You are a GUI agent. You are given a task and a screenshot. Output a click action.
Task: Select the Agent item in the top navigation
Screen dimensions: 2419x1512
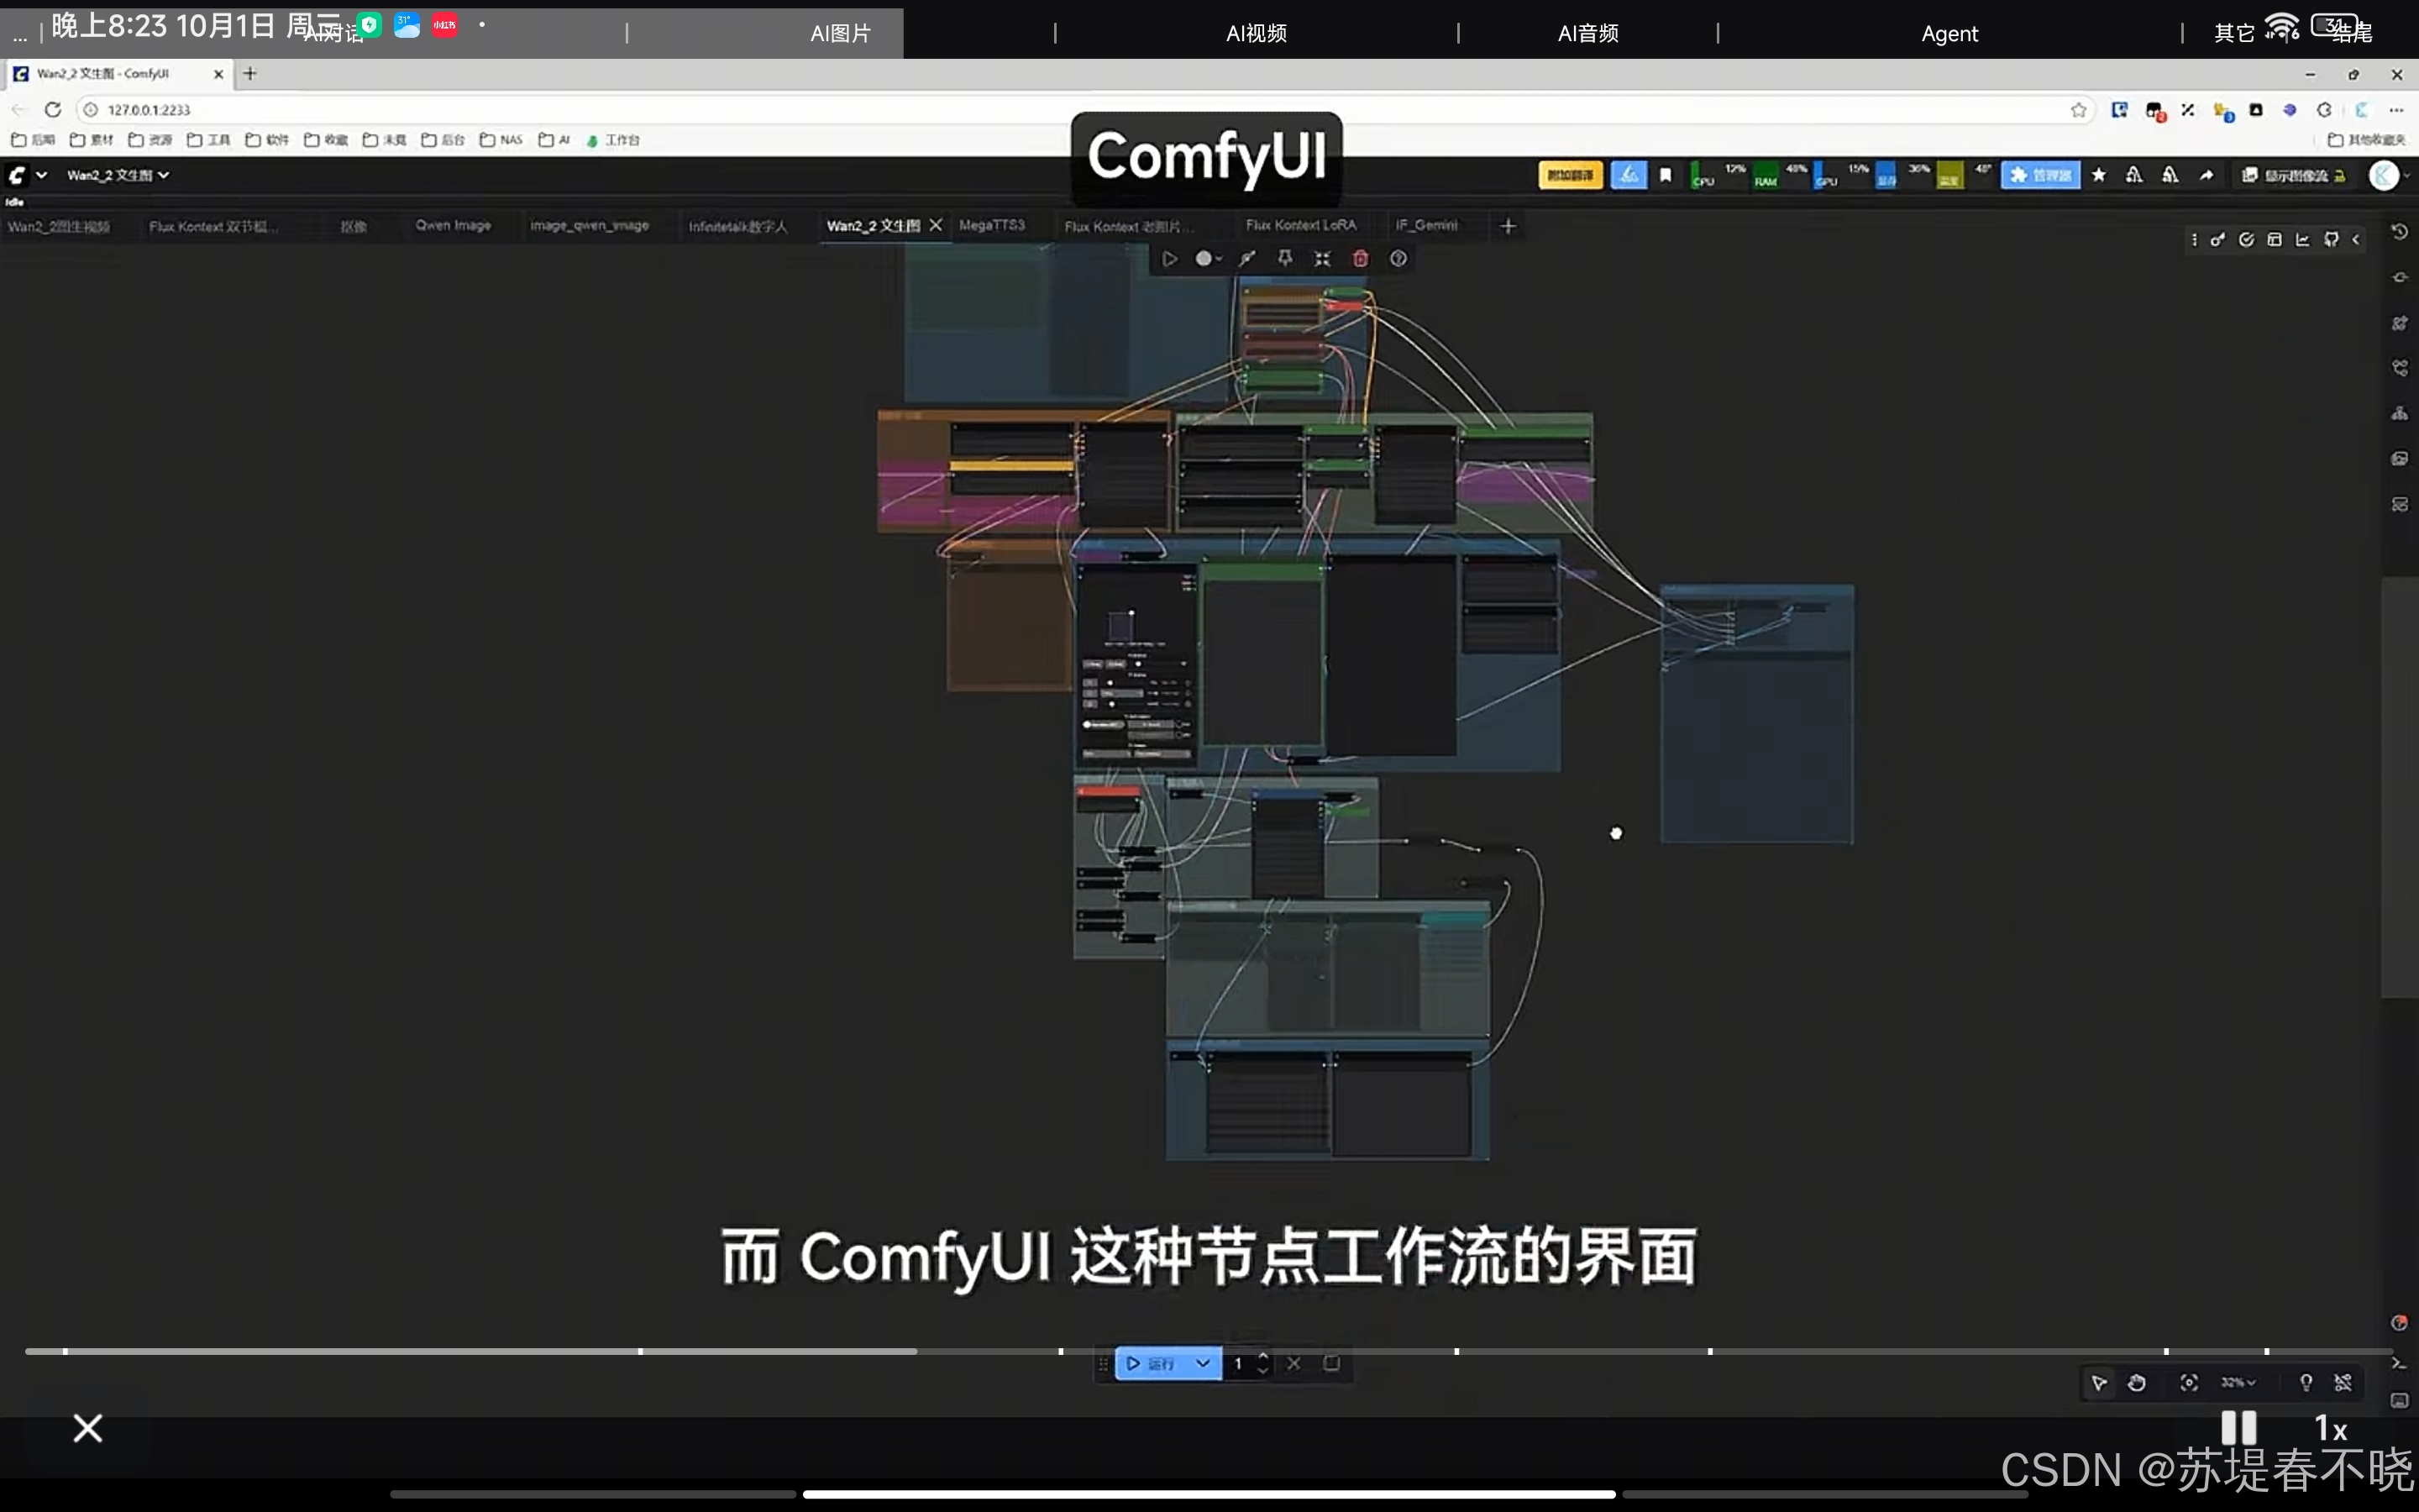tap(1949, 33)
